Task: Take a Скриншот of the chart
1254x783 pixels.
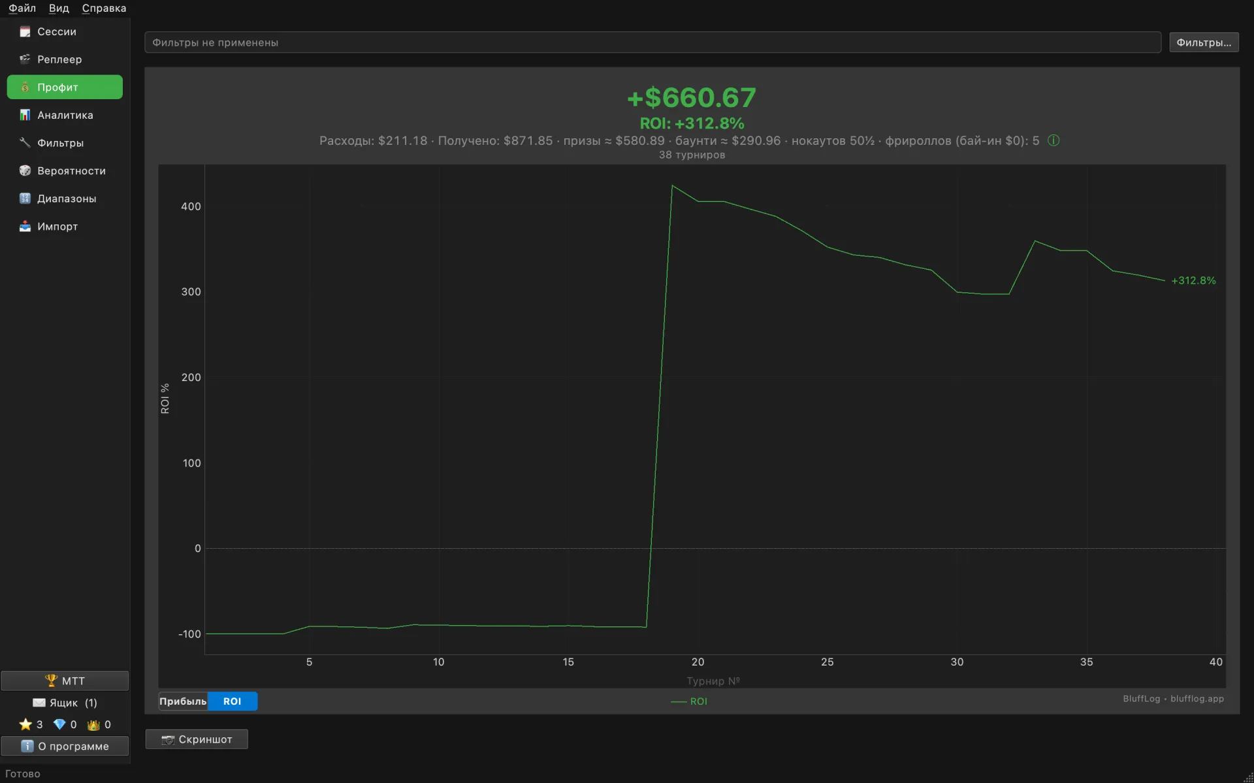Action: click(197, 739)
